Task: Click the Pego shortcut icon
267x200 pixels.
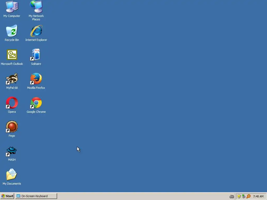Action: point(12,127)
